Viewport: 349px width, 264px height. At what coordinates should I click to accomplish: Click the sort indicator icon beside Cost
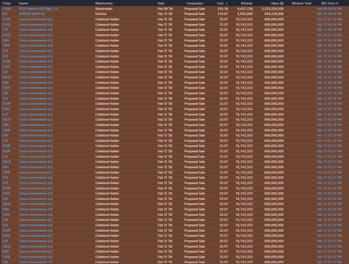pos(227,3)
